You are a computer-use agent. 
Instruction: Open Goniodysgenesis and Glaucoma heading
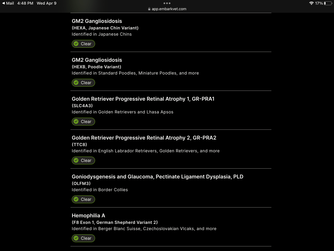(158, 177)
